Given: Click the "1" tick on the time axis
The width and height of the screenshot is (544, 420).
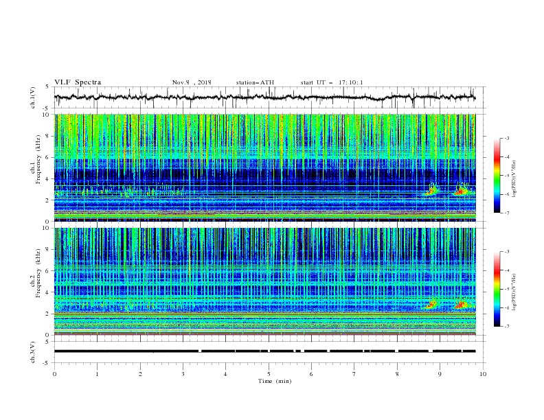Looking at the screenshot, I should [x=97, y=374].
